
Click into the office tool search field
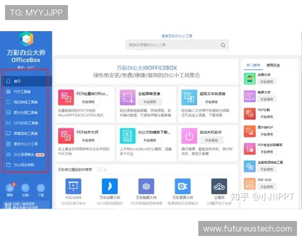[x=177, y=45]
